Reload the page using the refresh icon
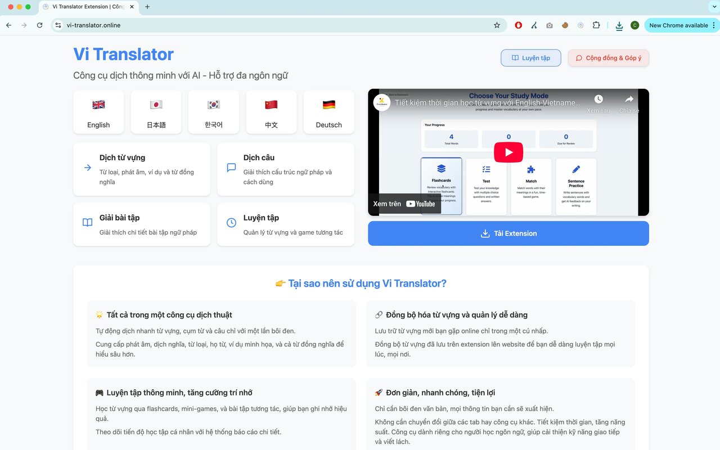This screenshot has width=720, height=450. pos(39,25)
